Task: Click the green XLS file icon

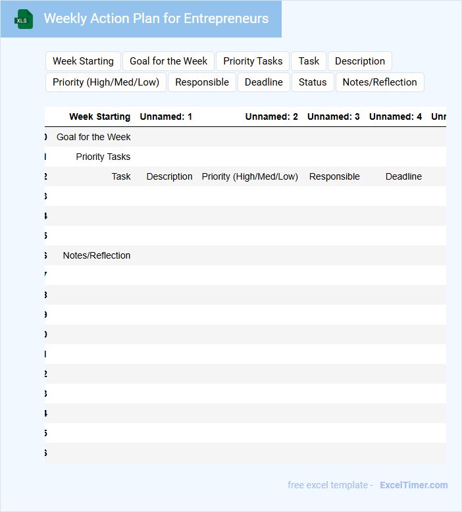Action: pyautogui.click(x=24, y=19)
